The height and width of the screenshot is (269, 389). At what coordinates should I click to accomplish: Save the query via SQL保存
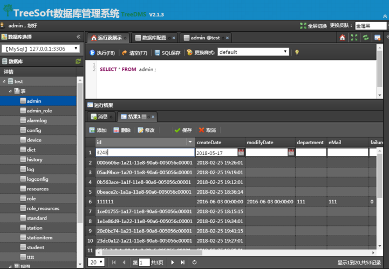pyautogui.click(x=167, y=53)
